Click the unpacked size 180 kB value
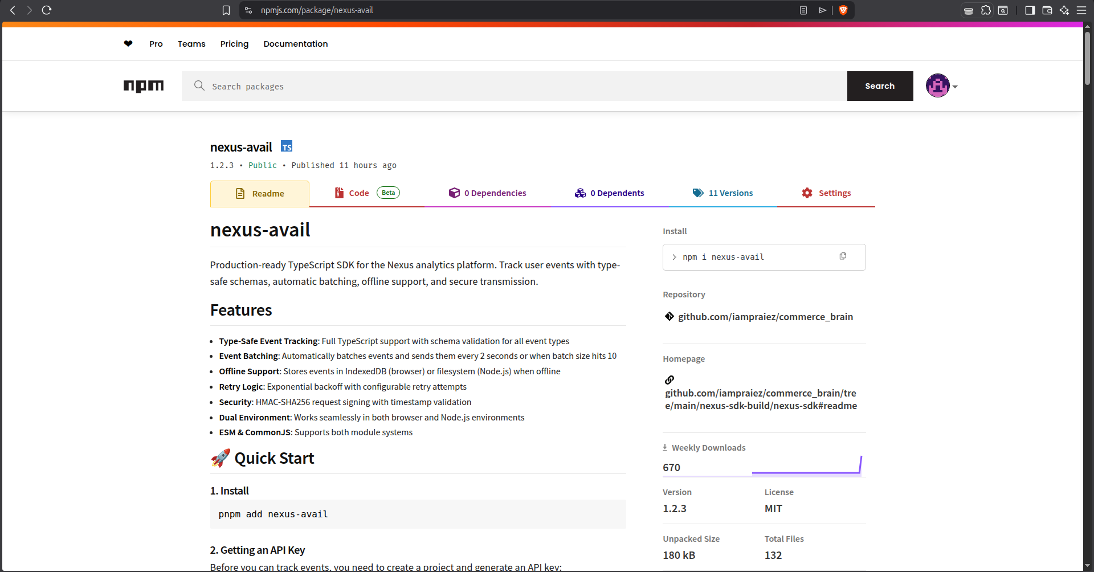The height and width of the screenshot is (572, 1094). 679,555
